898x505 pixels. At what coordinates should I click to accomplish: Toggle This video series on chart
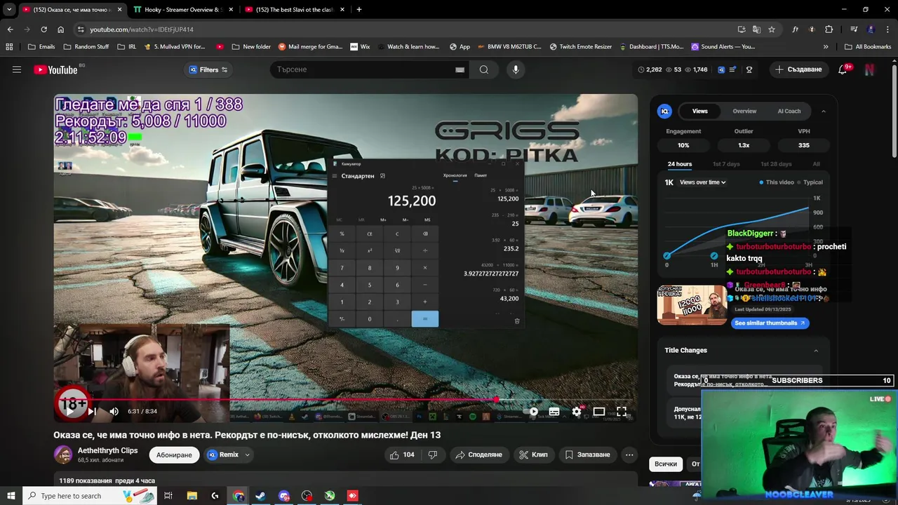pyautogui.click(x=777, y=182)
